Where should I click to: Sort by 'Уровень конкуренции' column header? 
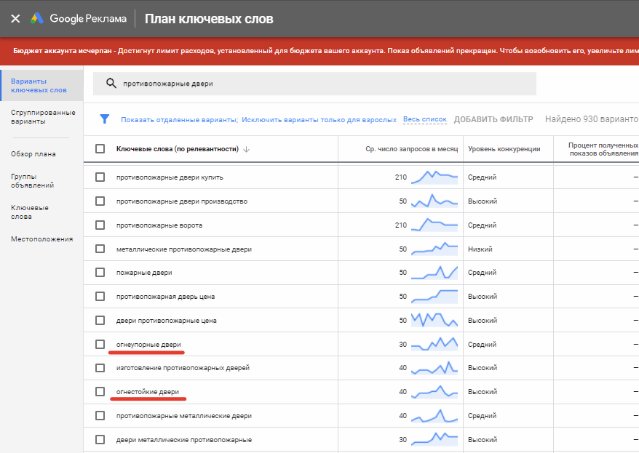pos(504,149)
